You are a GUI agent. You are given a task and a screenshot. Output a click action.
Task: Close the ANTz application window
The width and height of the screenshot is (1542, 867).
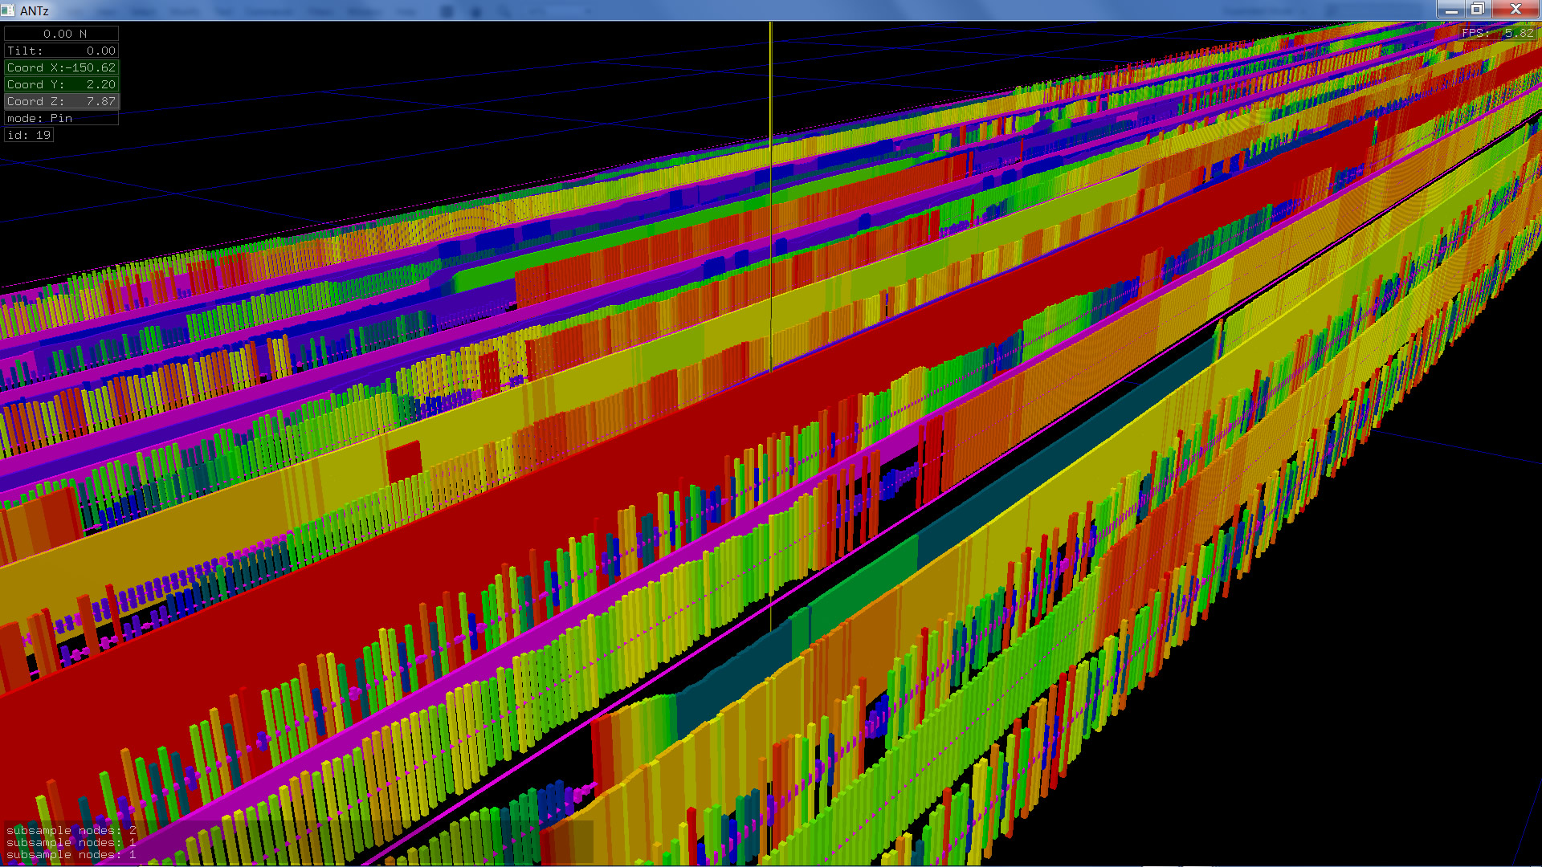1515,10
